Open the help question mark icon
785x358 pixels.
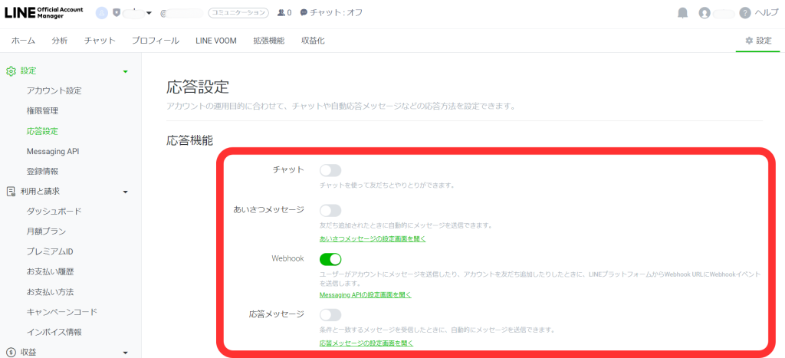click(745, 13)
